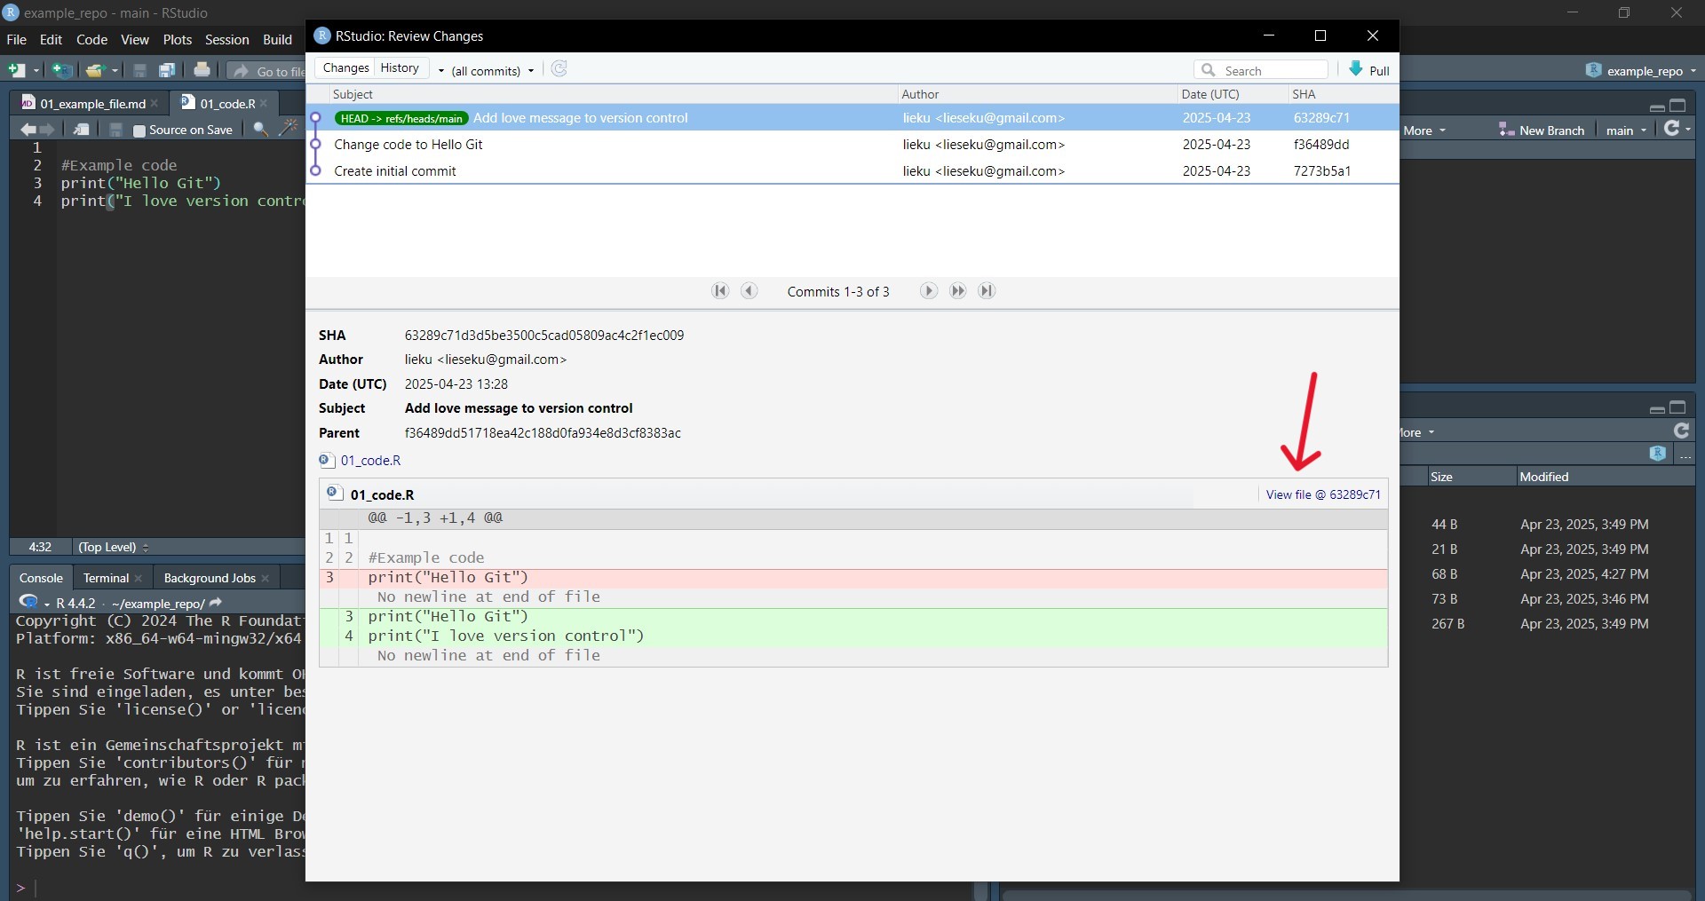
Task: Open the (Top Level) scope selector
Action: point(114,547)
